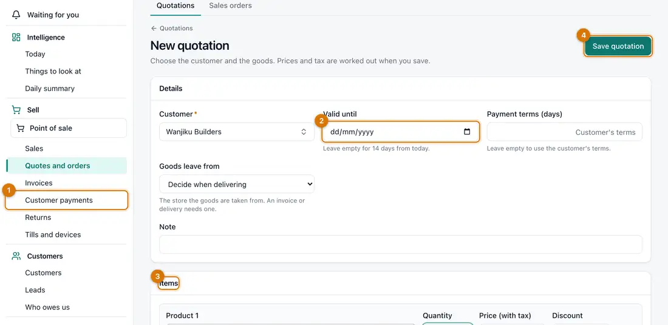Select Quotes and orders in the sidebar
The height and width of the screenshot is (325, 668).
coord(66,166)
